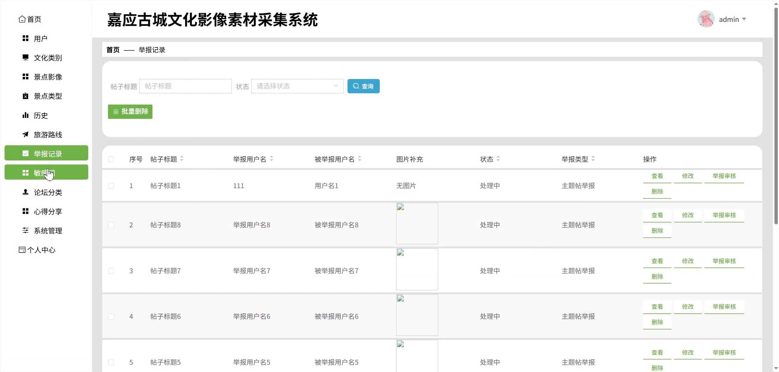Select the checkbox for row 帖子标题8

point(111,225)
